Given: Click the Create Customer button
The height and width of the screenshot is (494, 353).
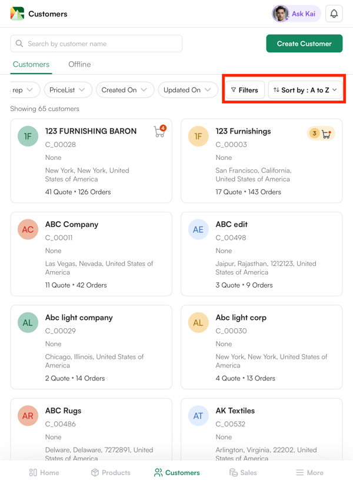Looking at the screenshot, I should point(304,44).
